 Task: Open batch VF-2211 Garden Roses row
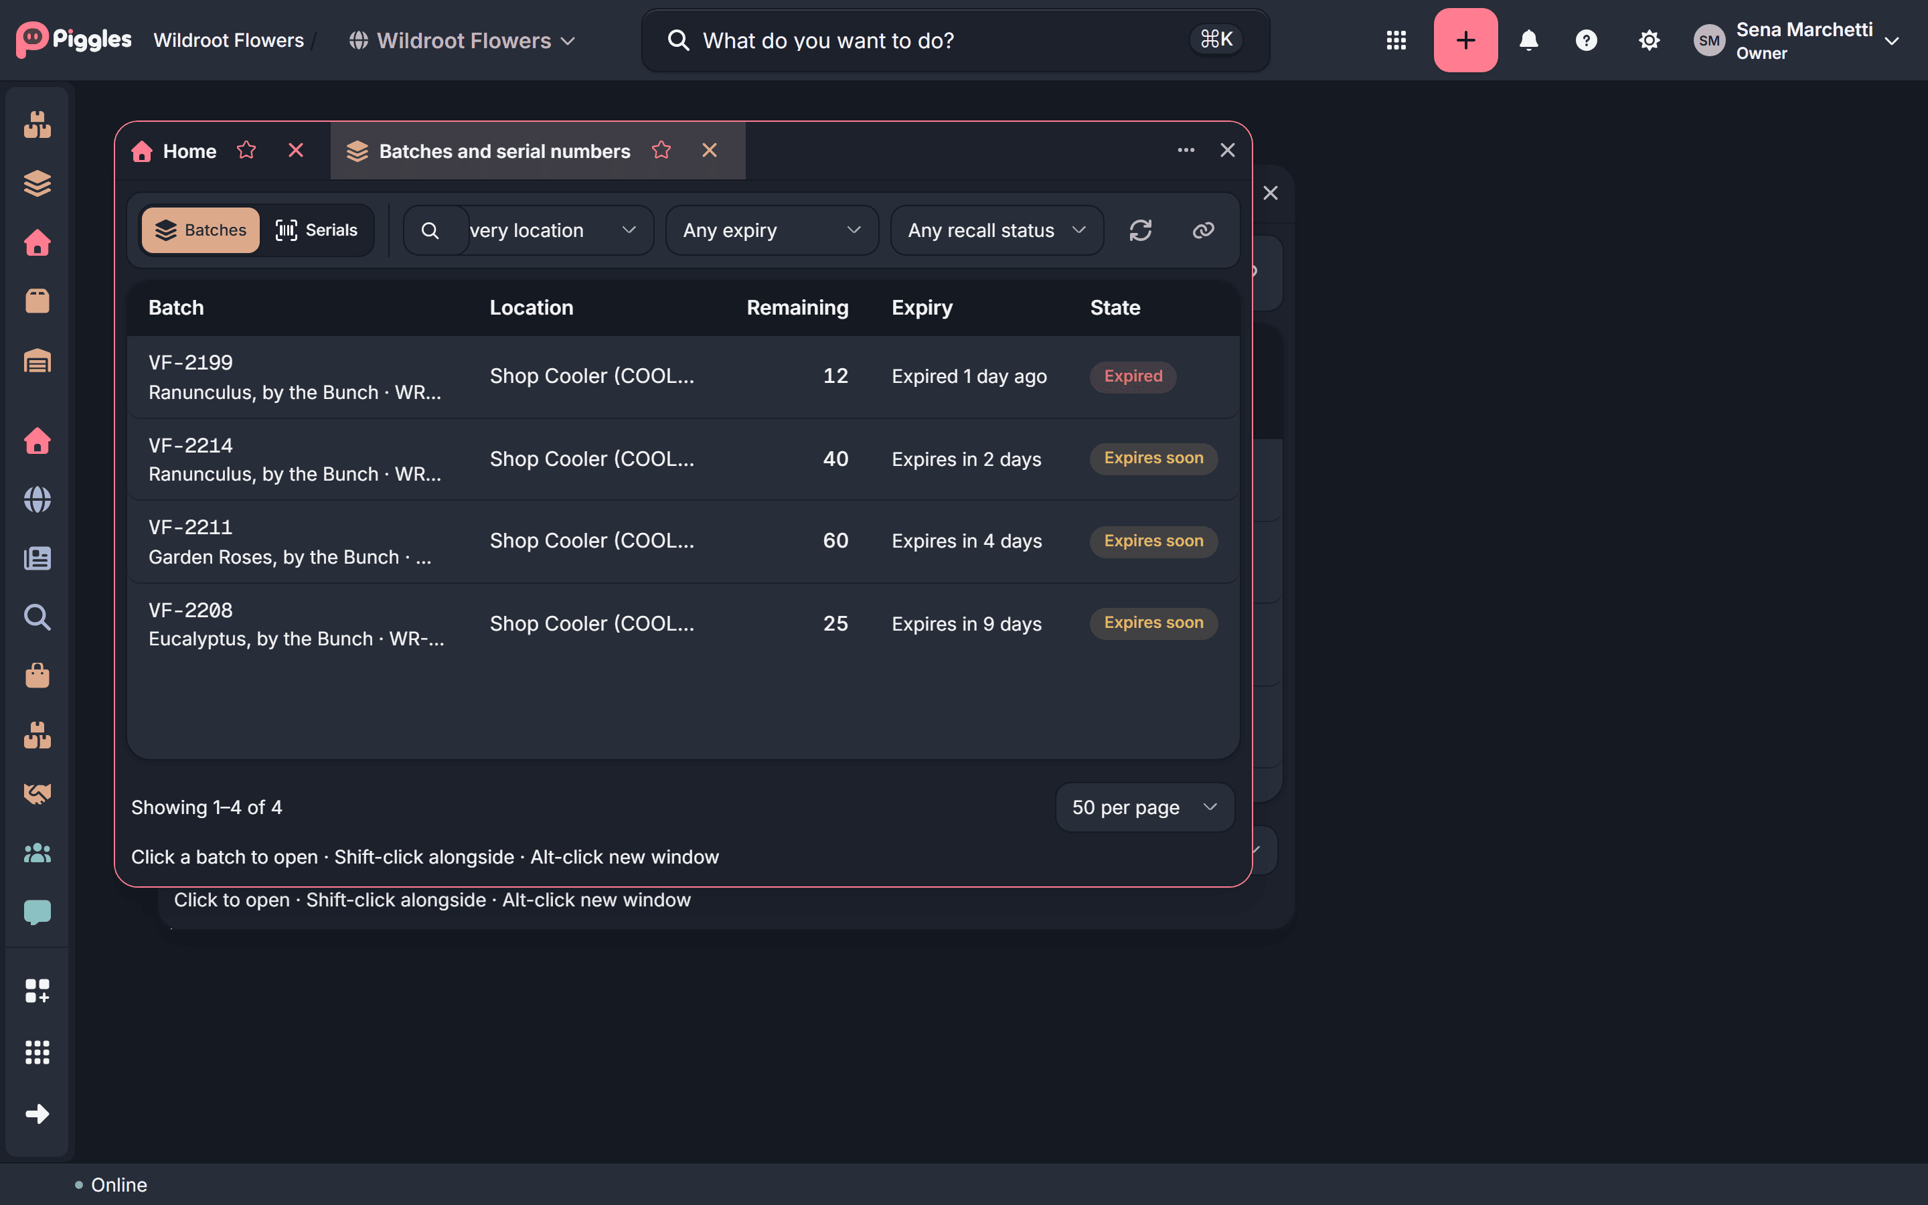click(683, 542)
